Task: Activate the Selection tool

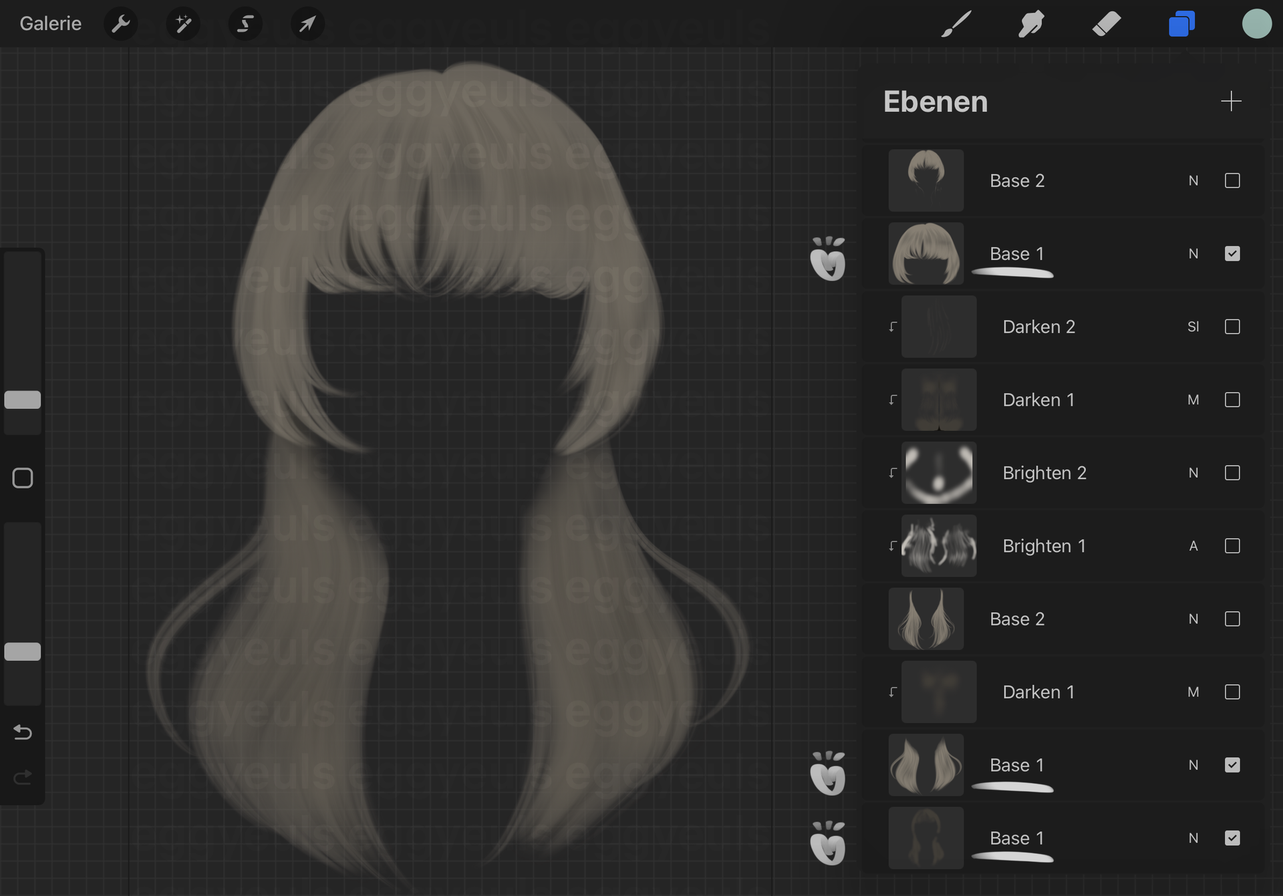Action: pyautogui.click(x=245, y=24)
